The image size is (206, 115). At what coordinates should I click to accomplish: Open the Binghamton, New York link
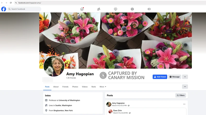(63, 110)
